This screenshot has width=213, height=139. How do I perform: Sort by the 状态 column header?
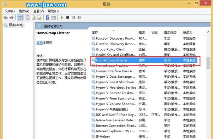point(154,32)
